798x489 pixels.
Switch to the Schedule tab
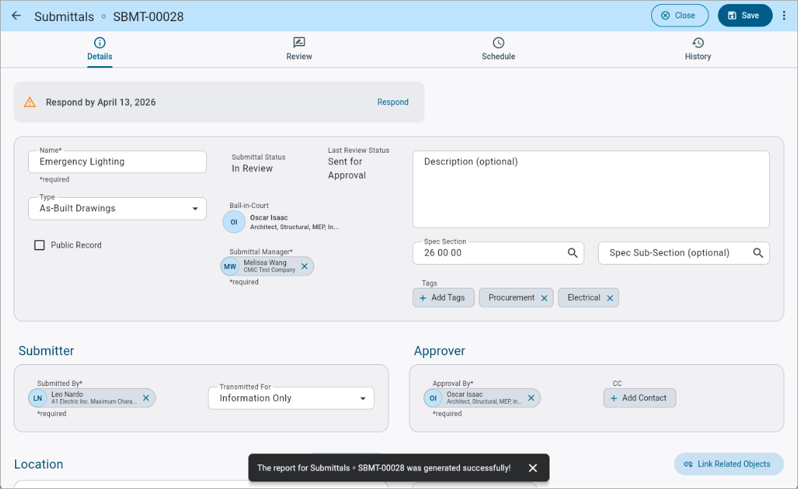coord(499,49)
